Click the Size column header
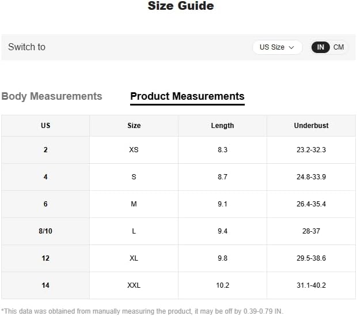The width and height of the screenshot is (357, 316). (134, 126)
